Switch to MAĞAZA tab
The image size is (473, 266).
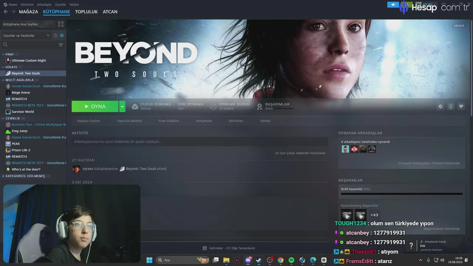click(28, 12)
